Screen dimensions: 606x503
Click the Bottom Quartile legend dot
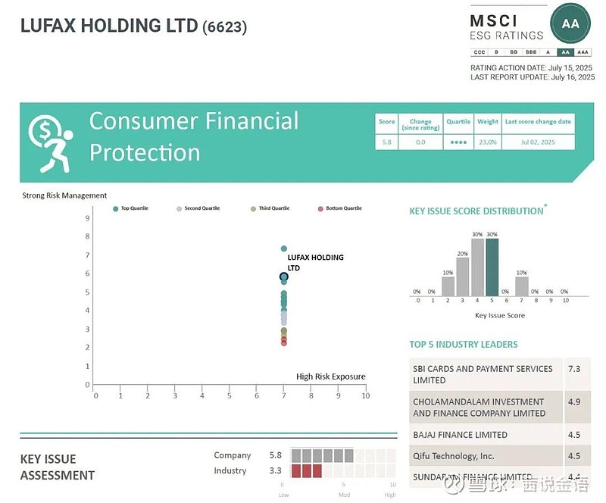pos(321,208)
